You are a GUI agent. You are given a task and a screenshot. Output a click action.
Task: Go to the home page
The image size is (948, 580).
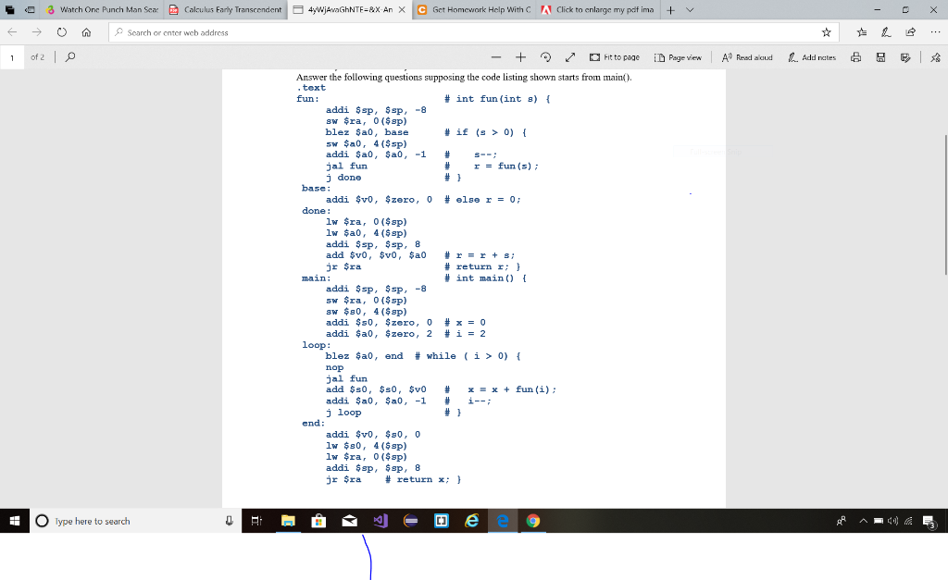[x=86, y=32]
